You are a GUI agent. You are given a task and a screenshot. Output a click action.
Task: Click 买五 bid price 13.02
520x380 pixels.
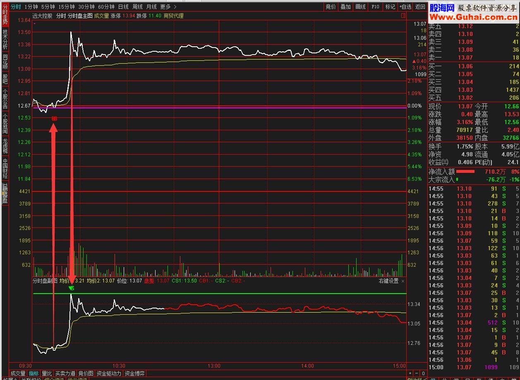pos(465,98)
